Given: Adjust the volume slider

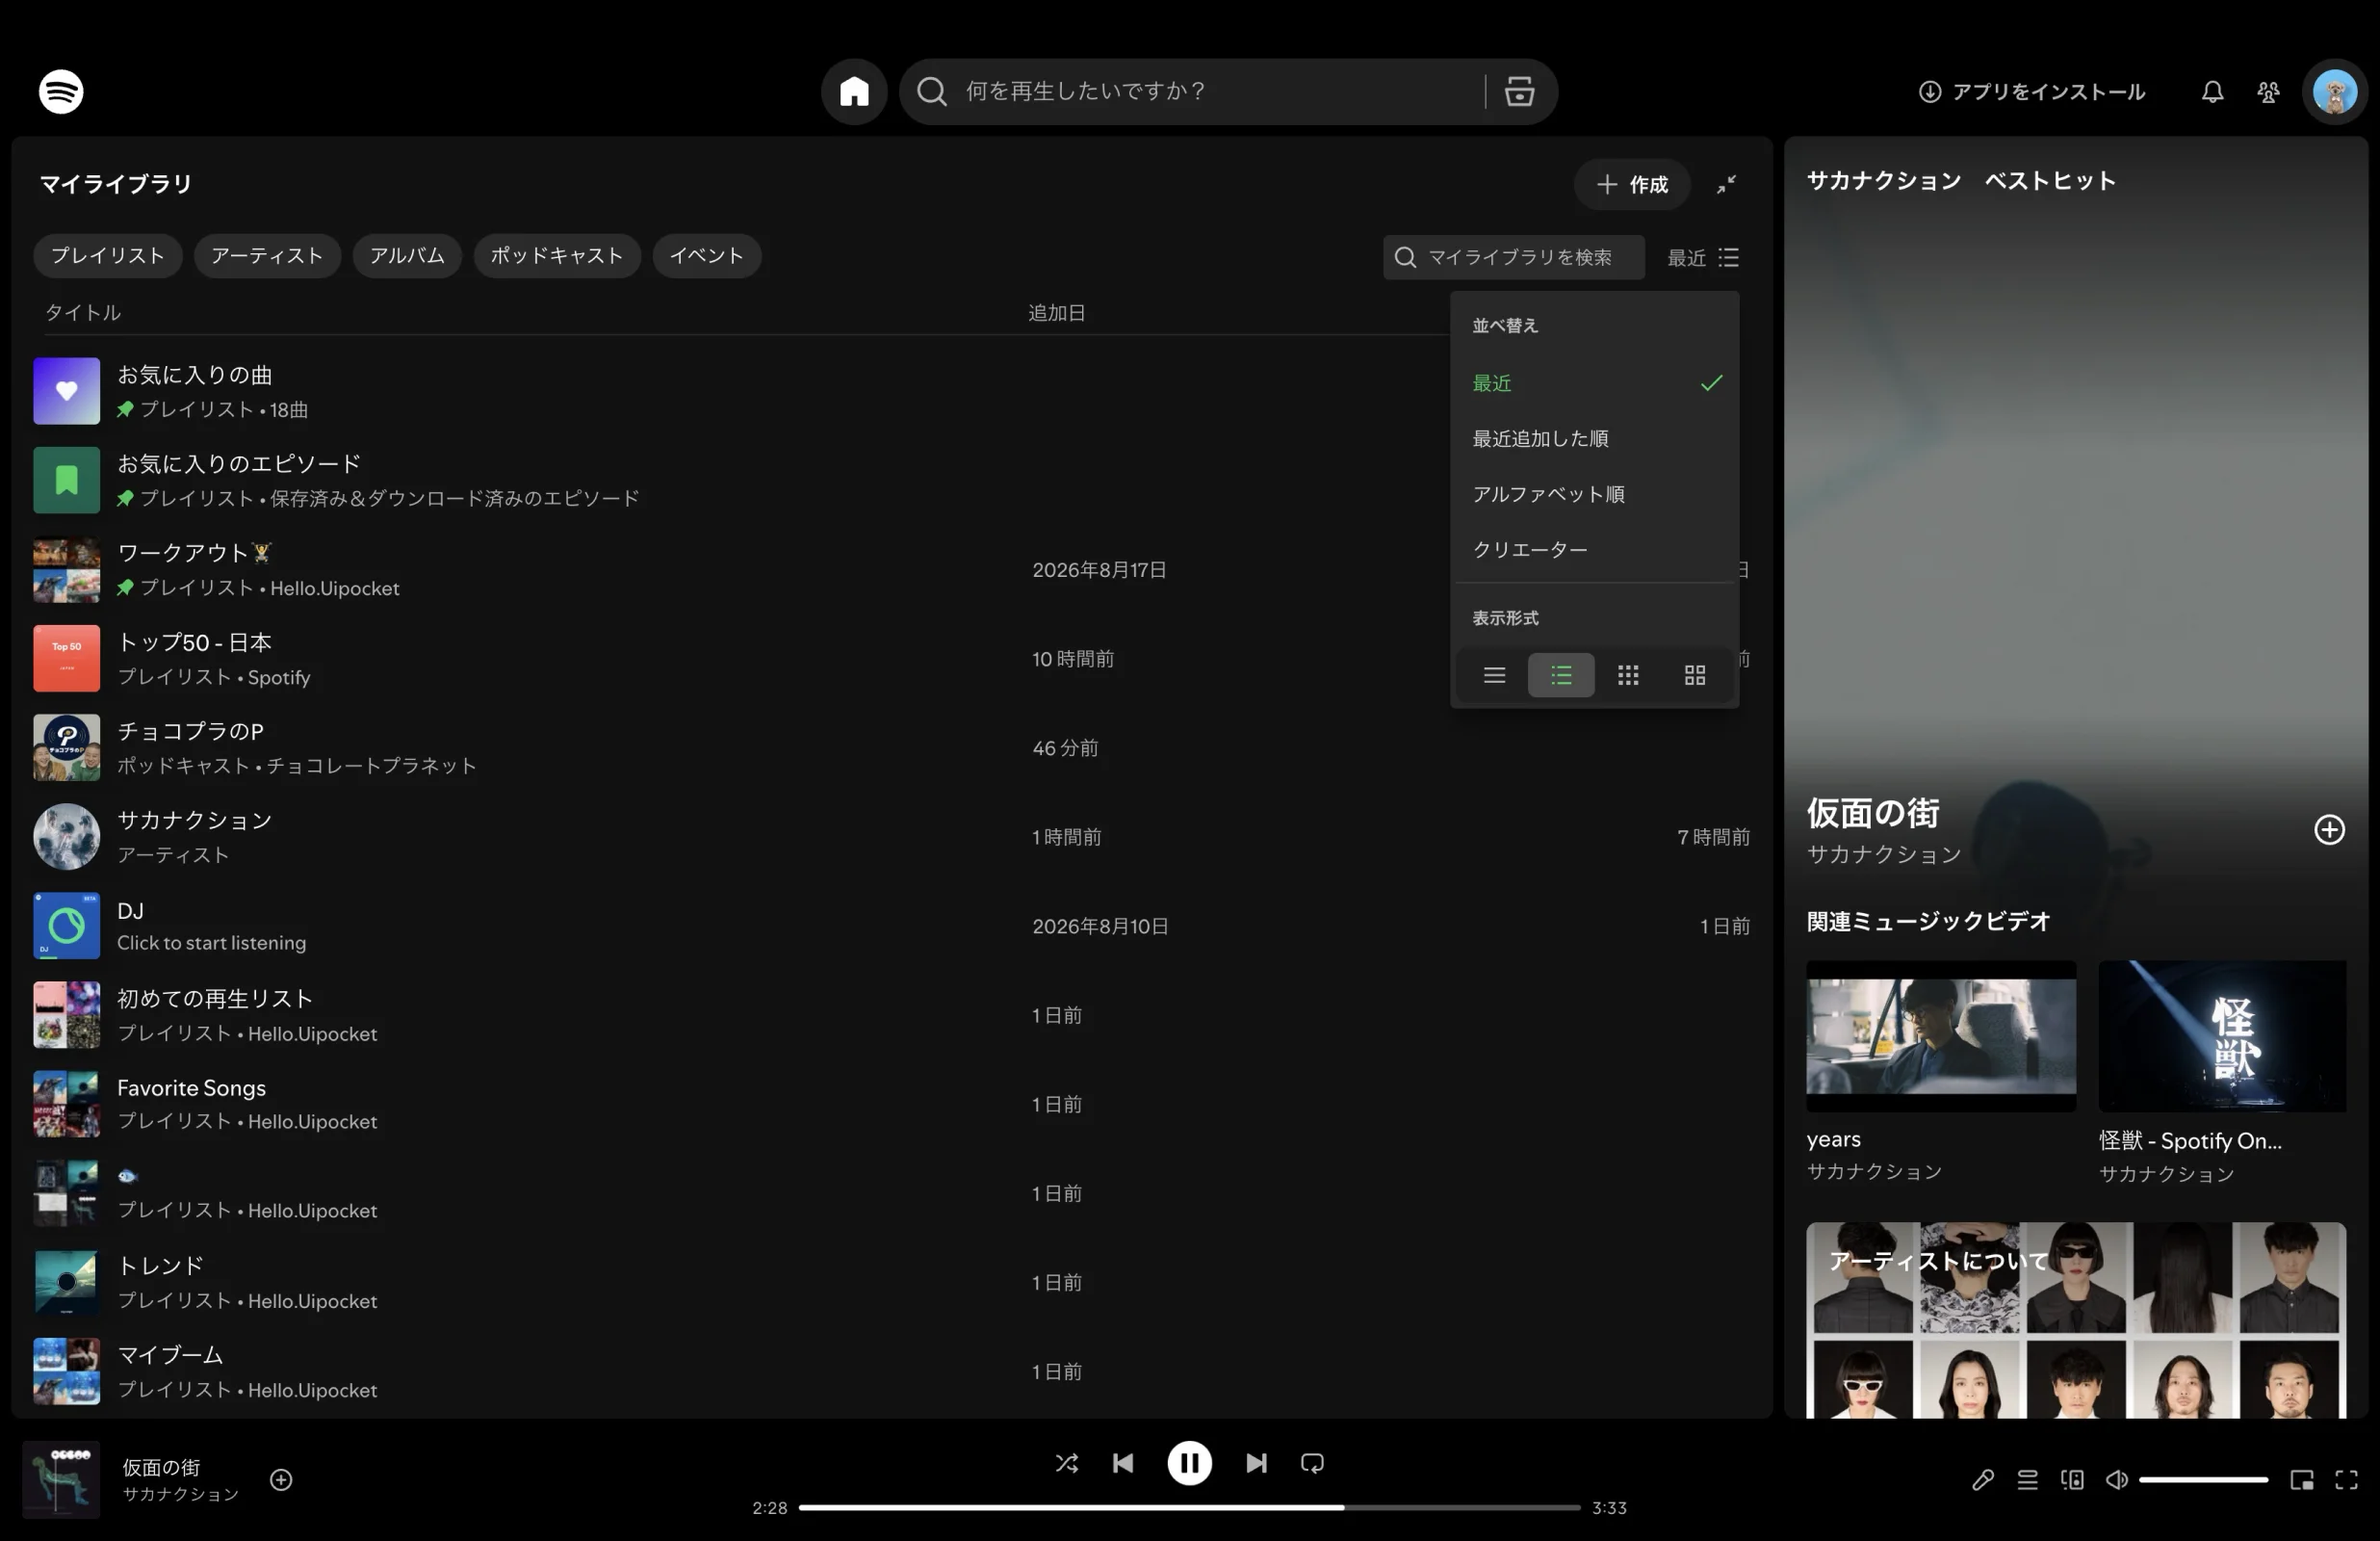Looking at the screenshot, I should click(2203, 1479).
